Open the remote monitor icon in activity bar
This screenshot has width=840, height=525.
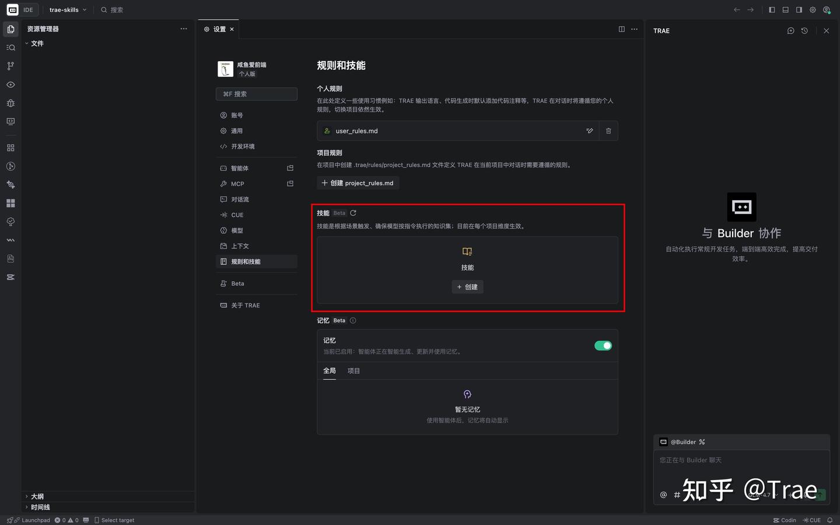pyautogui.click(x=10, y=121)
